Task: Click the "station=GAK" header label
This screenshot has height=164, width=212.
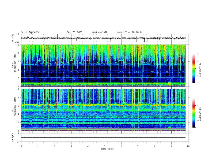Action: (100, 32)
